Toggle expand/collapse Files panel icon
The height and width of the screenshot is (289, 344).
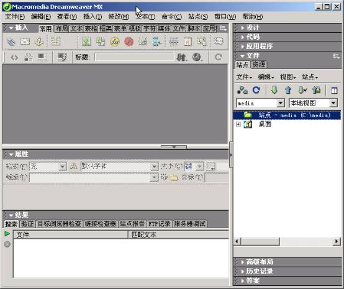tap(334, 91)
